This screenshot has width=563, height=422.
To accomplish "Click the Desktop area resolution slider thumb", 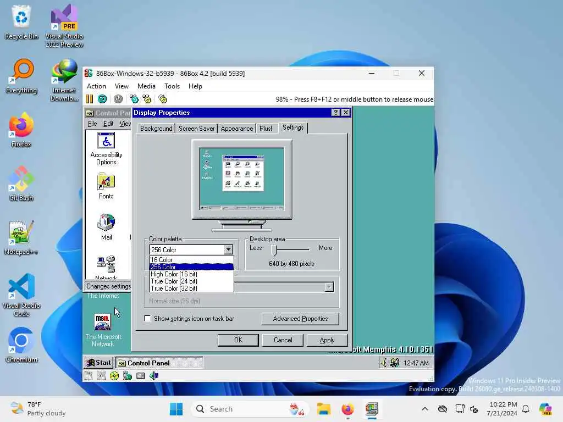I will (274, 250).
